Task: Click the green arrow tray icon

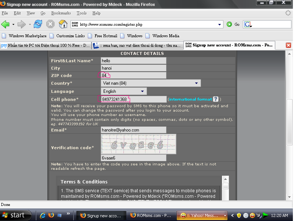Action: pos(265,215)
